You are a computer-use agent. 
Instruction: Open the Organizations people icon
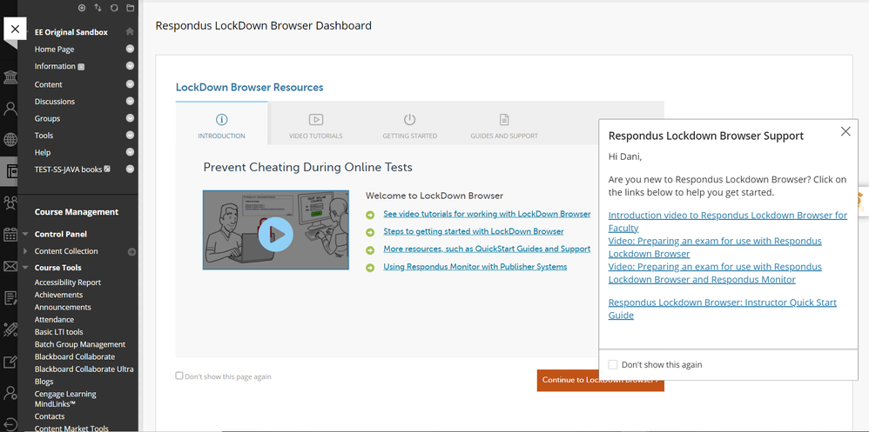coord(10,203)
